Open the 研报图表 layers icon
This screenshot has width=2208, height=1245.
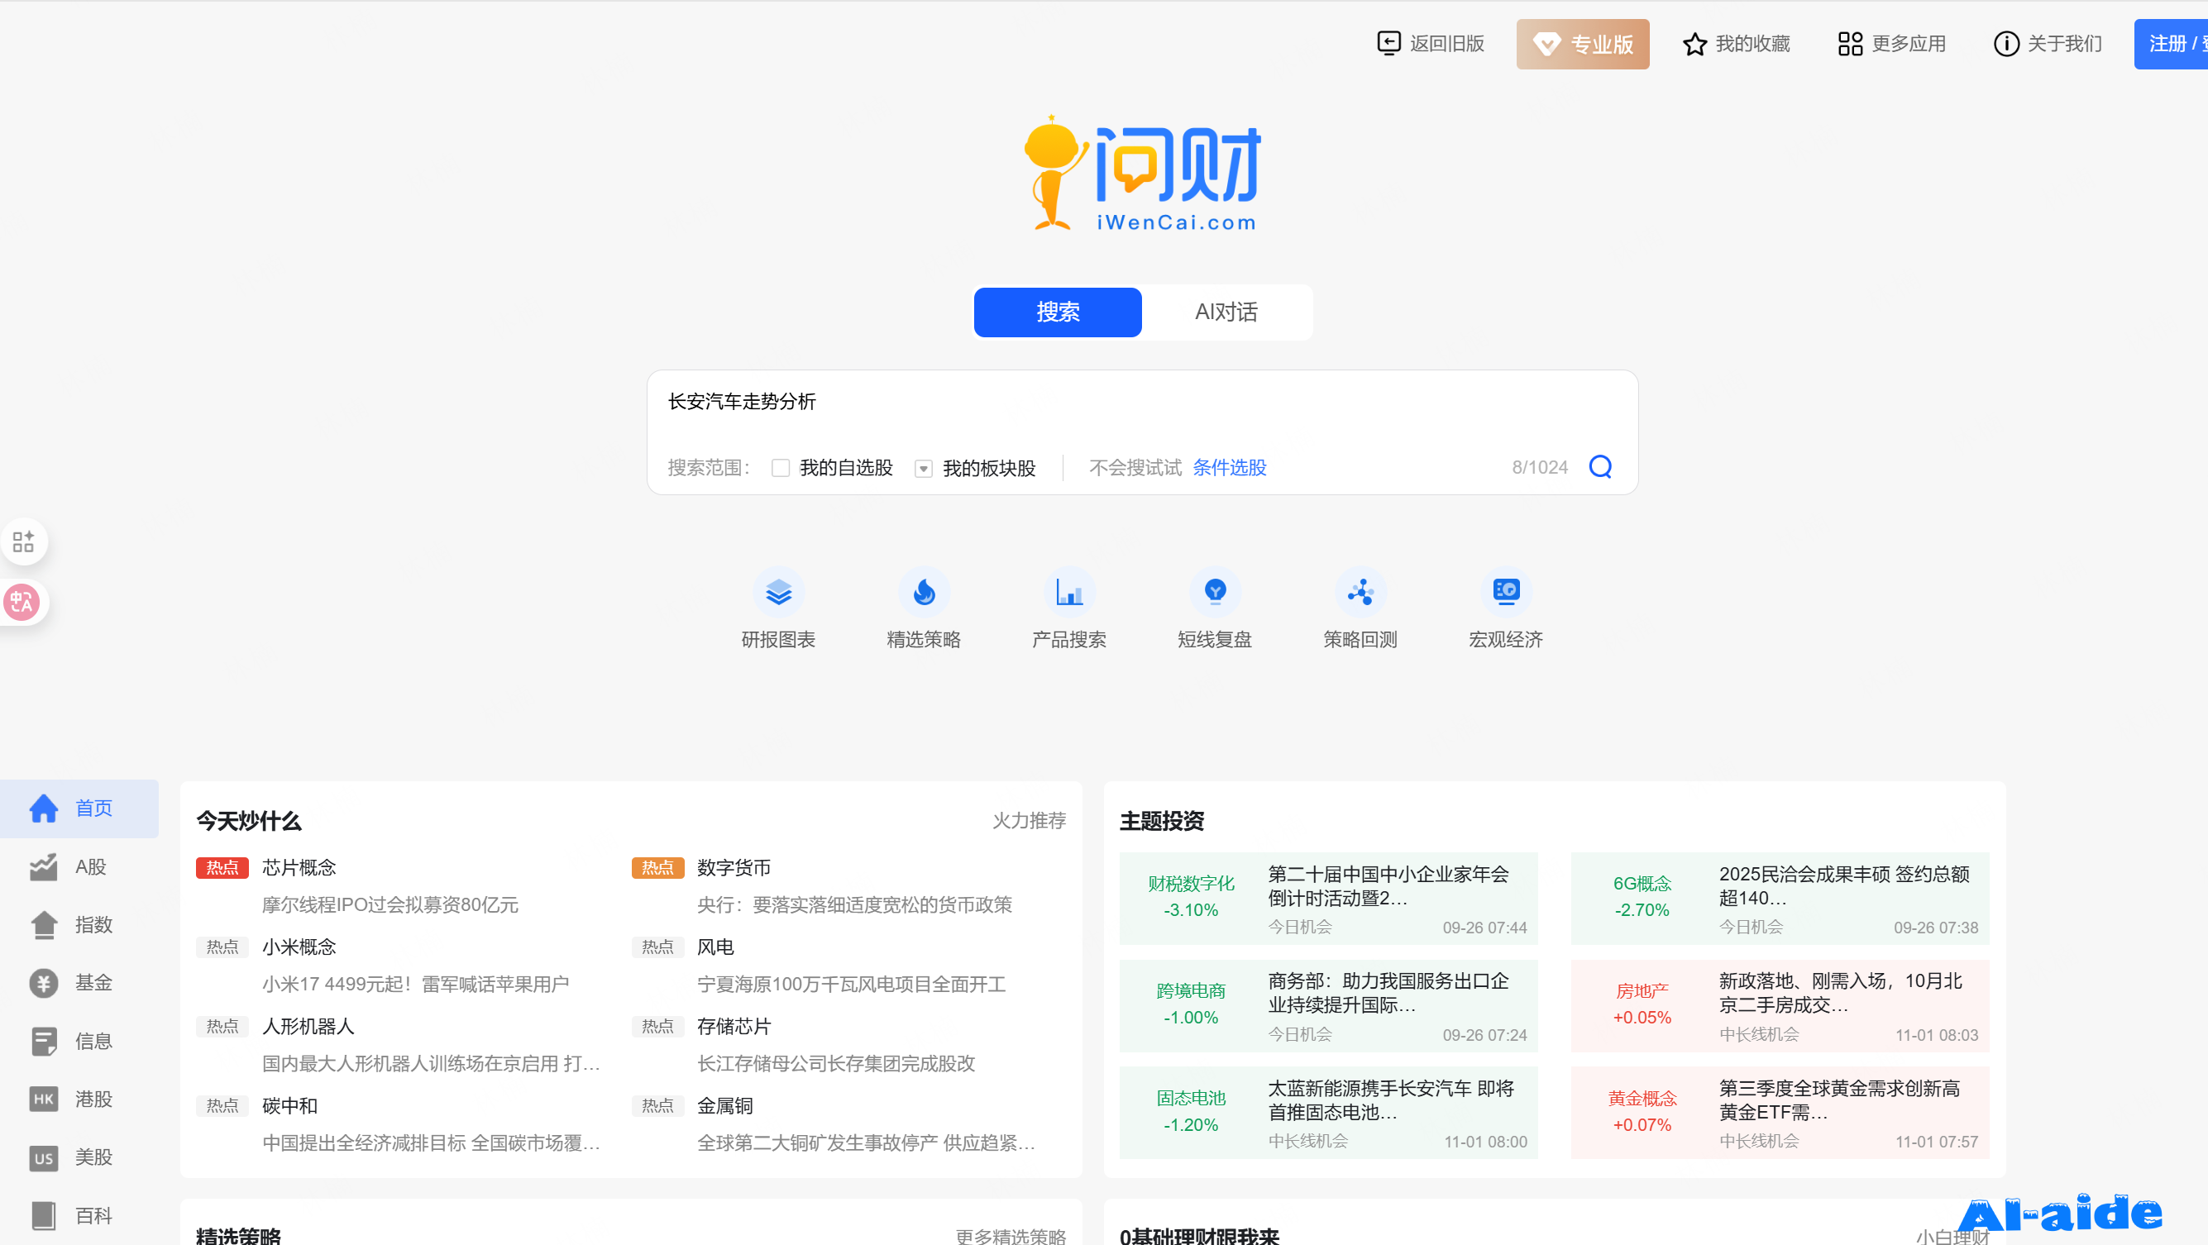(x=778, y=591)
